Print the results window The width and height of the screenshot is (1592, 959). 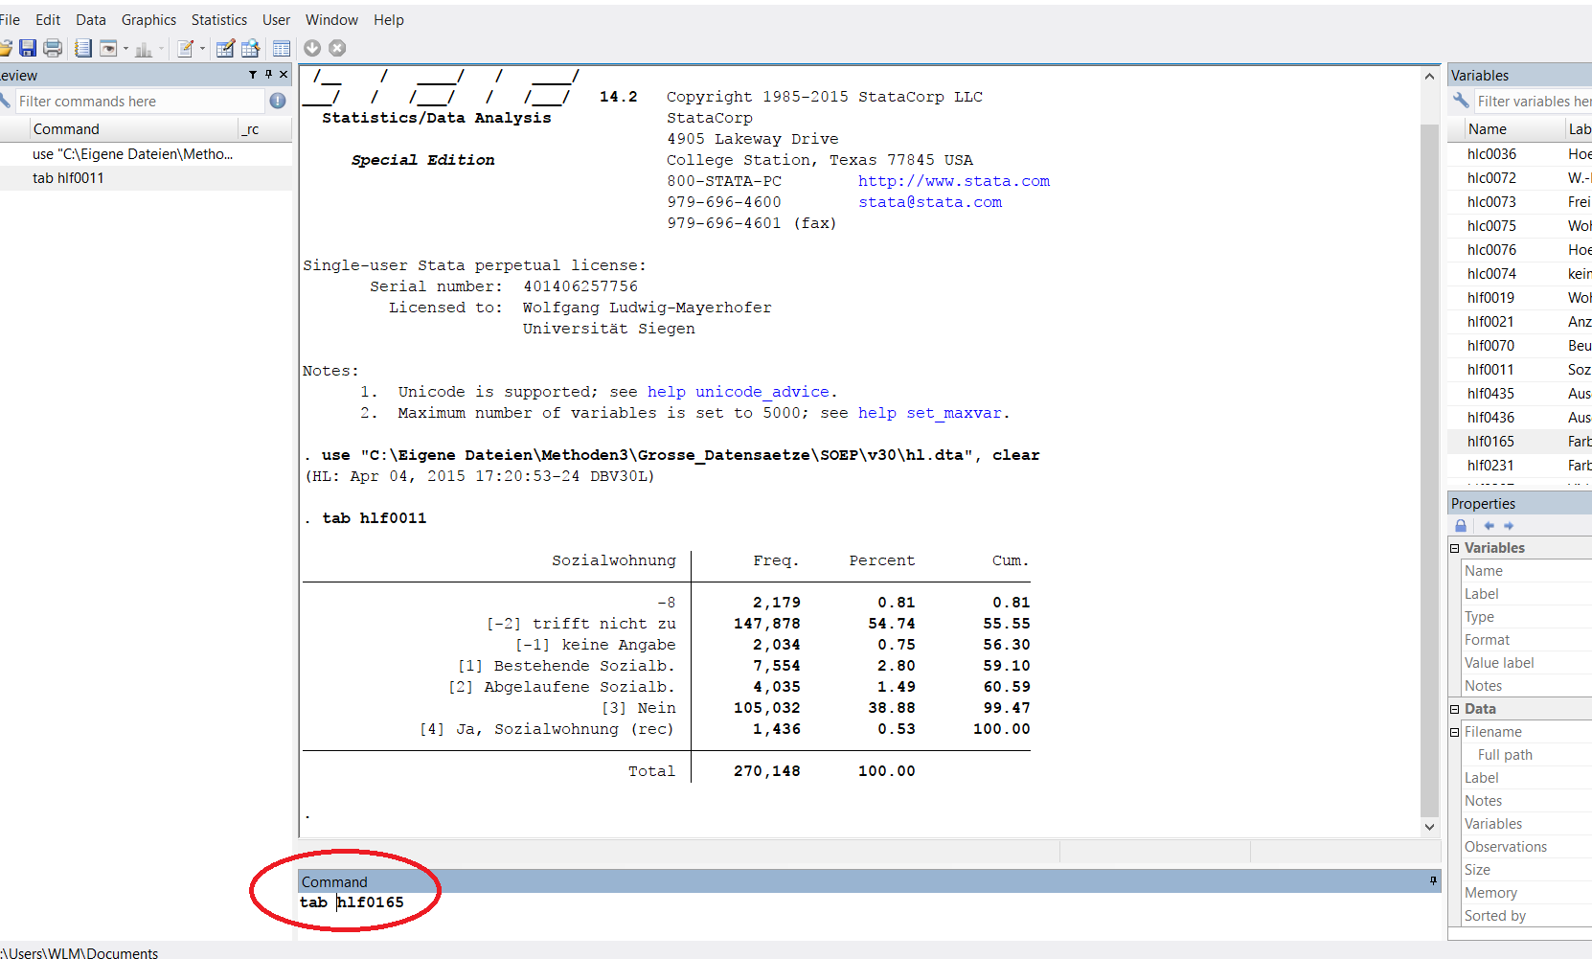point(53,48)
